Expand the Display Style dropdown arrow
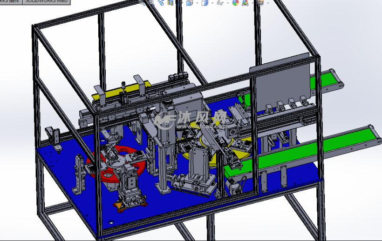This screenshot has height=241, width=382. click(211, 3)
